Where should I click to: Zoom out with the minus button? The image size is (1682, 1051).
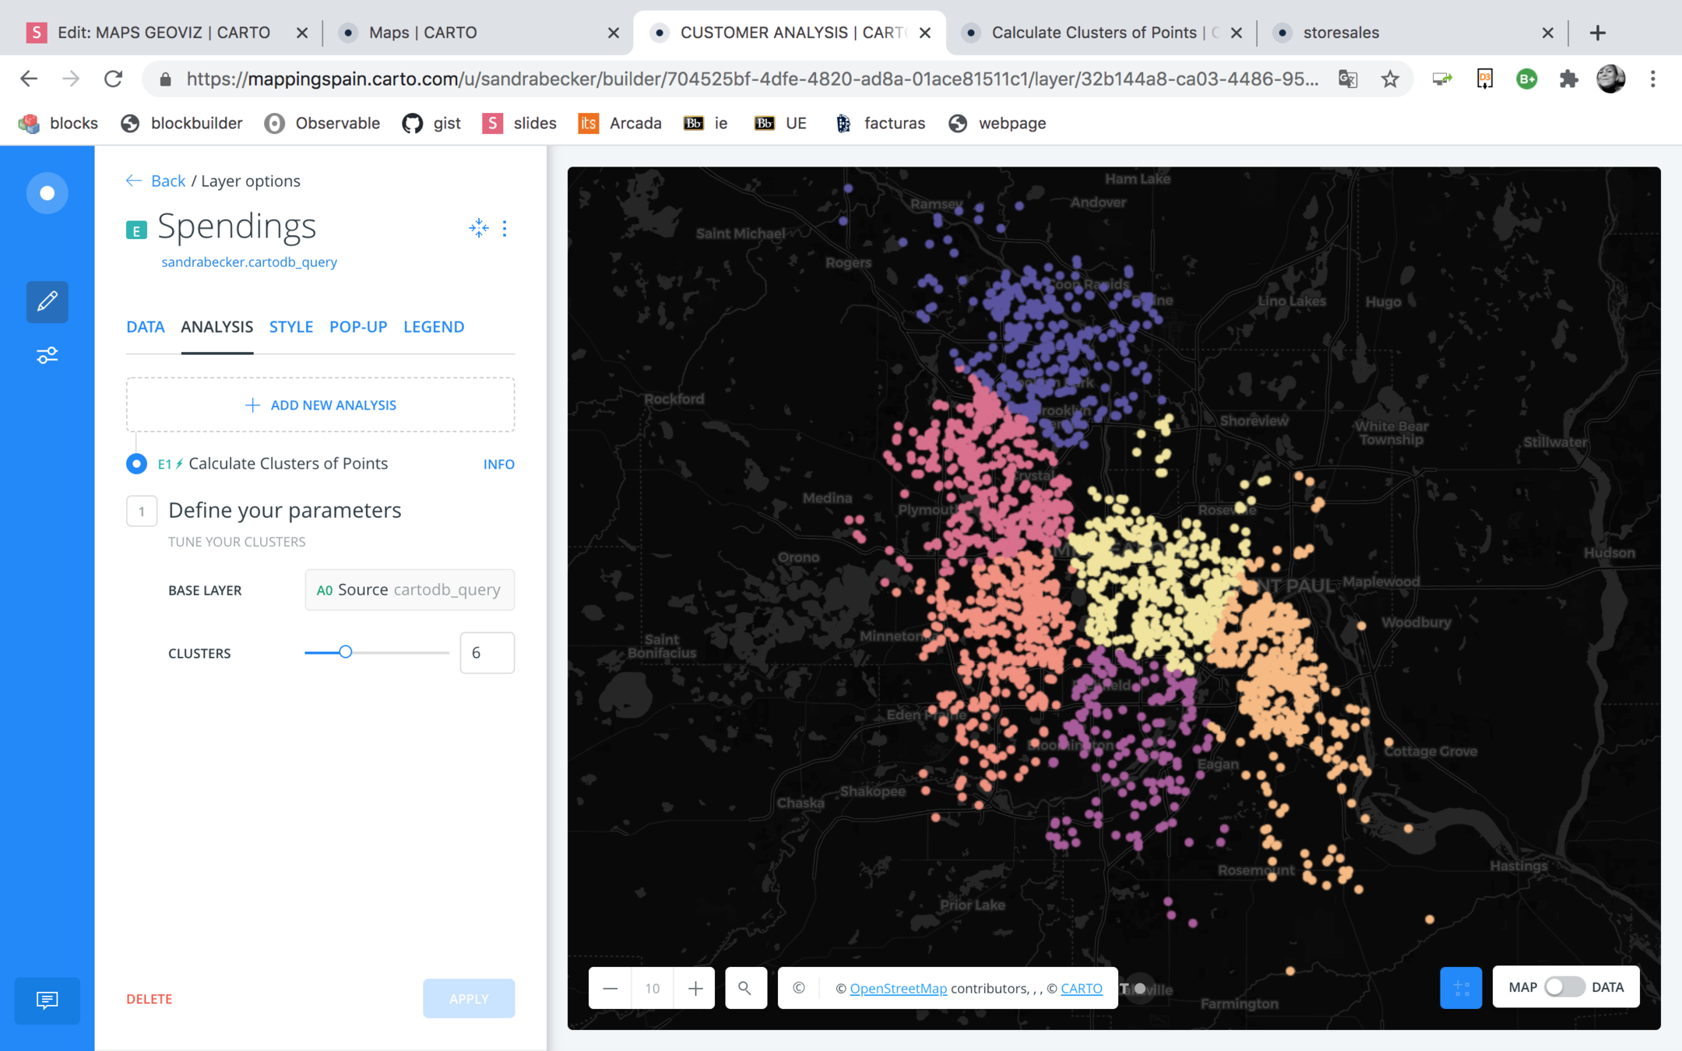coord(611,988)
